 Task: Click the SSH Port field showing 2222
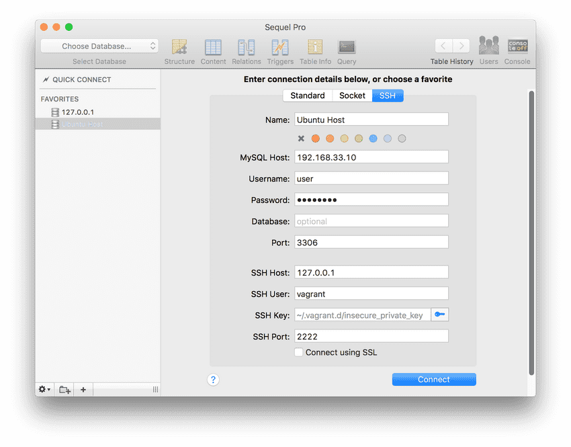pos(371,336)
